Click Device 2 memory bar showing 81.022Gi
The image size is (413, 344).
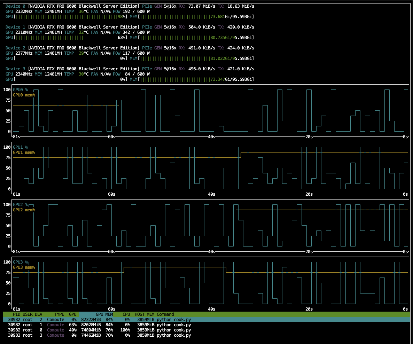192,58
